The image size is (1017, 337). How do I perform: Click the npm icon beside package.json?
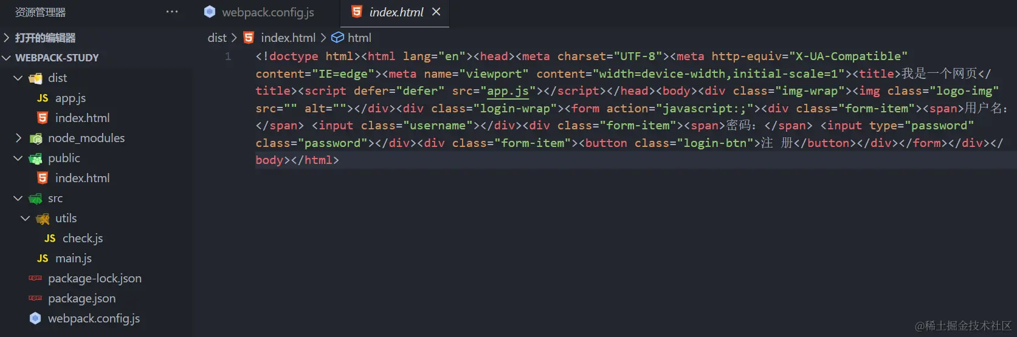(35, 298)
